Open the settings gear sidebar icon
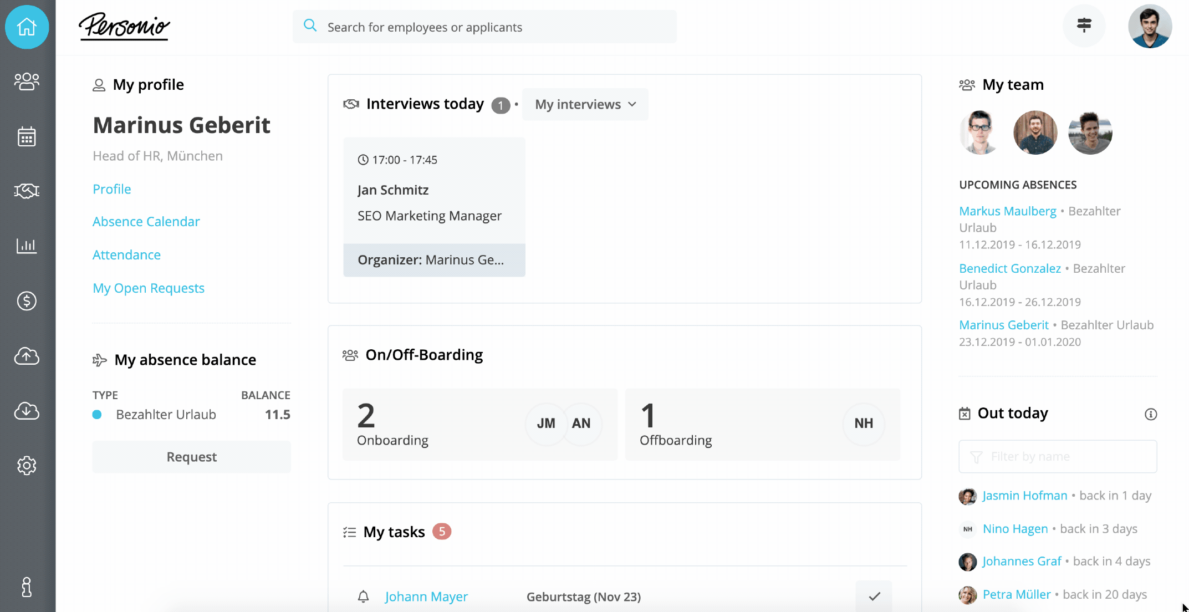The width and height of the screenshot is (1189, 612). pyautogui.click(x=27, y=466)
